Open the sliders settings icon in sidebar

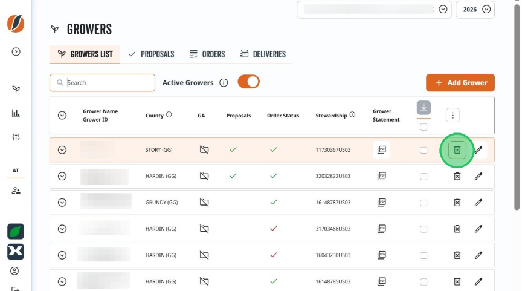coord(16,137)
